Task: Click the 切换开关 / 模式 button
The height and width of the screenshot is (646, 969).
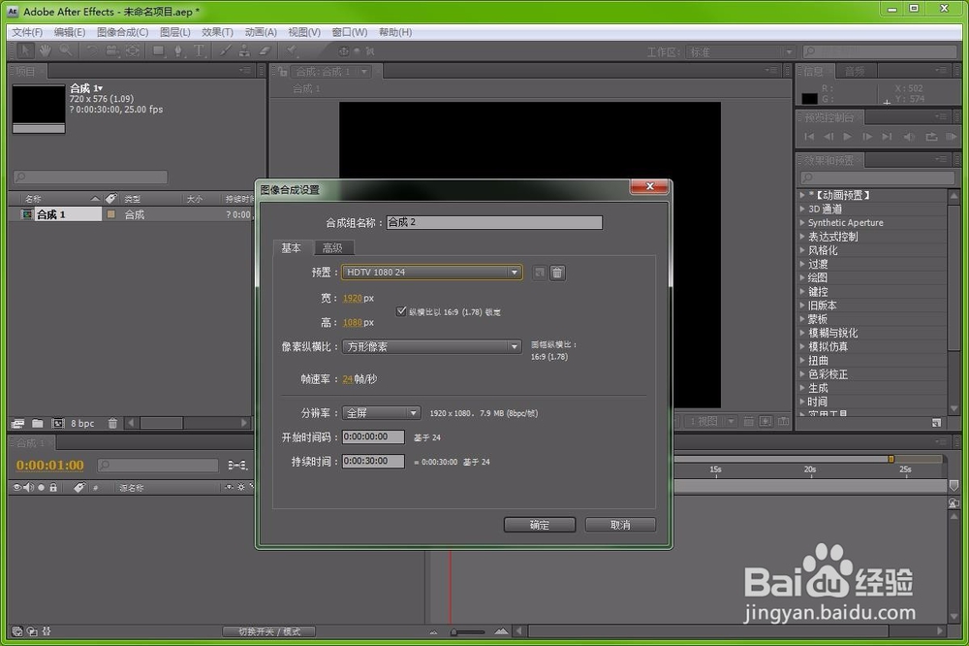Action: [x=269, y=631]
